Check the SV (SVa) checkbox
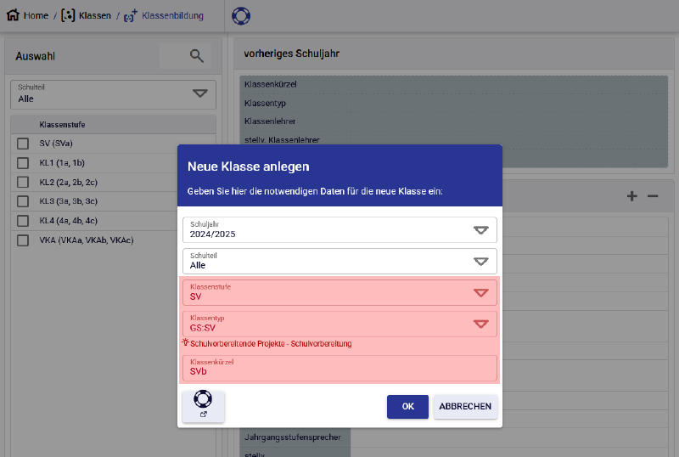The image size is (679, 457). click(23, 143)
